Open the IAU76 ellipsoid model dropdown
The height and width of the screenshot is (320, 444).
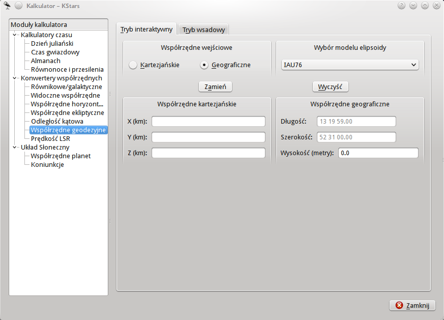(x=349, y=65)
